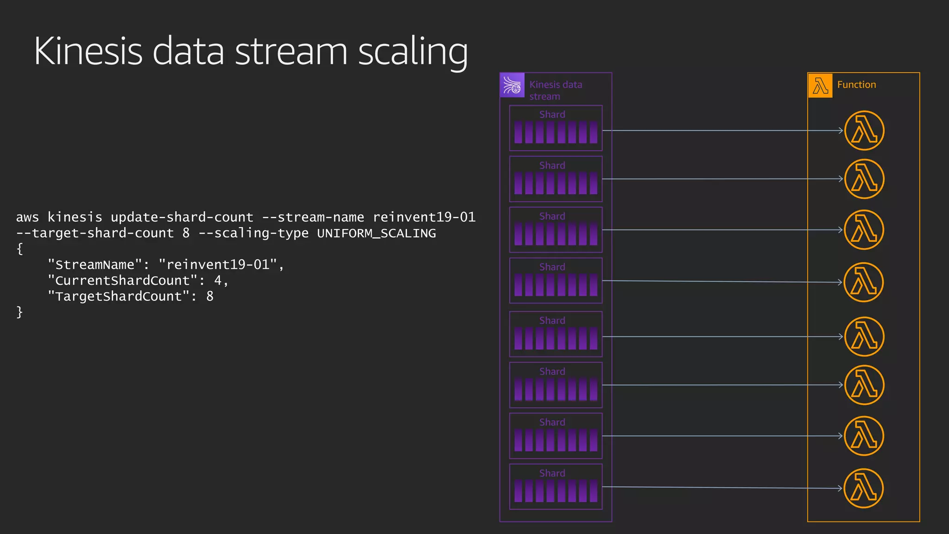
Task: Click the 'aws kinesis update-shard-count' command line
Action: tap(246, 217)
